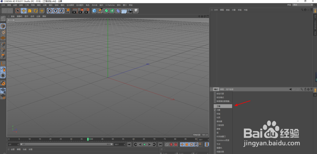Add a camera object
The width and height of the screenshot is (317, 154).
(130, 11)
